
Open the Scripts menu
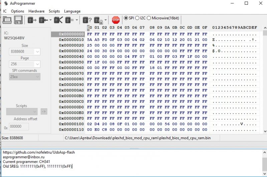pos(54,11)
